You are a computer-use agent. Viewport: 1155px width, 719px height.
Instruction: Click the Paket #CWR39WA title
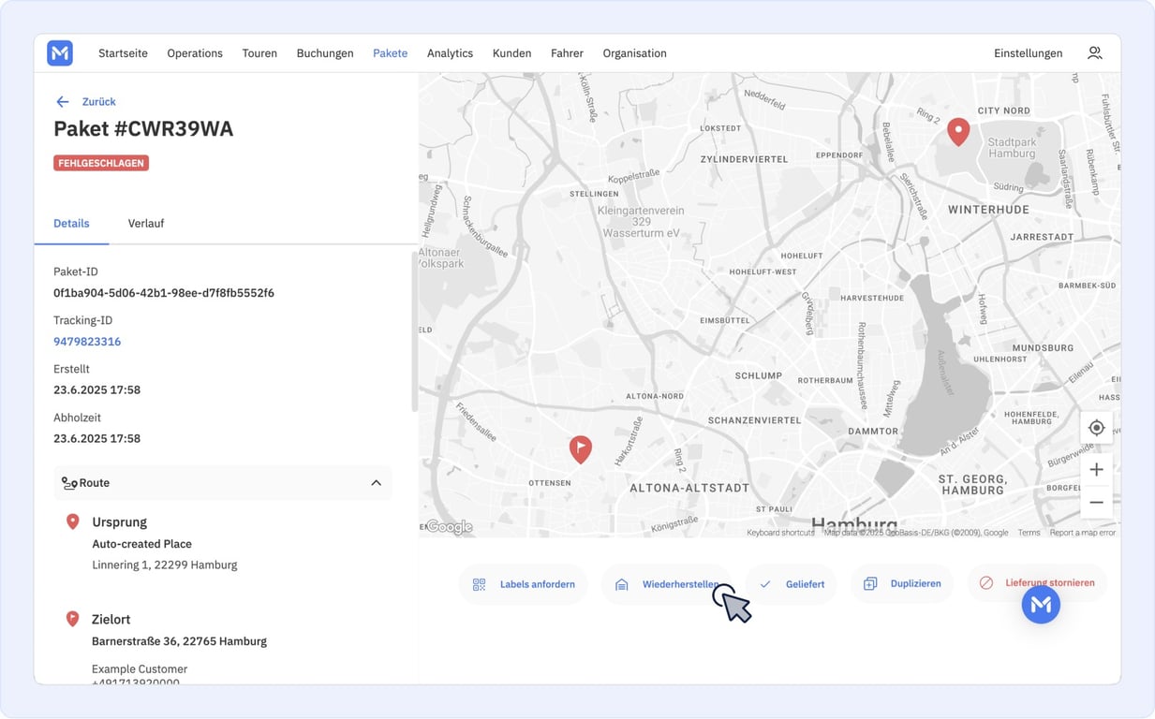click(x=143, y=129)
